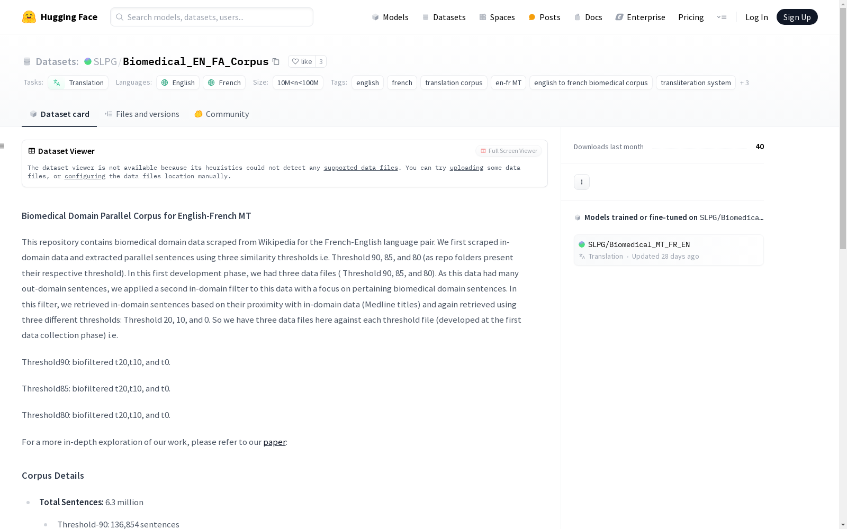Screen dimensions: 847x529
Task: Open Datasets in top navigation
Action: point(444,17)
